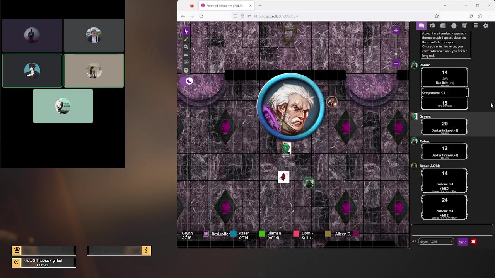Image resolution: width=495 pixels, height=278 pixels.
Task: Open the Collections list tab
Action: tap(475, 25)
